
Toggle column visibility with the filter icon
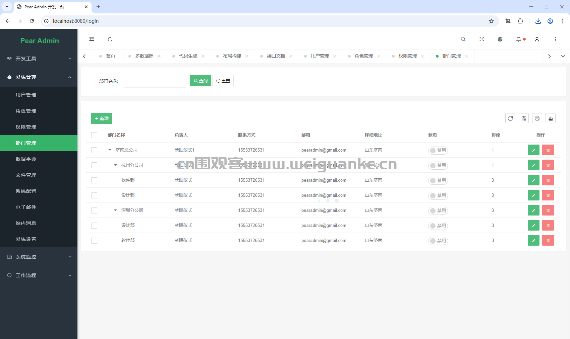[523, 118]
